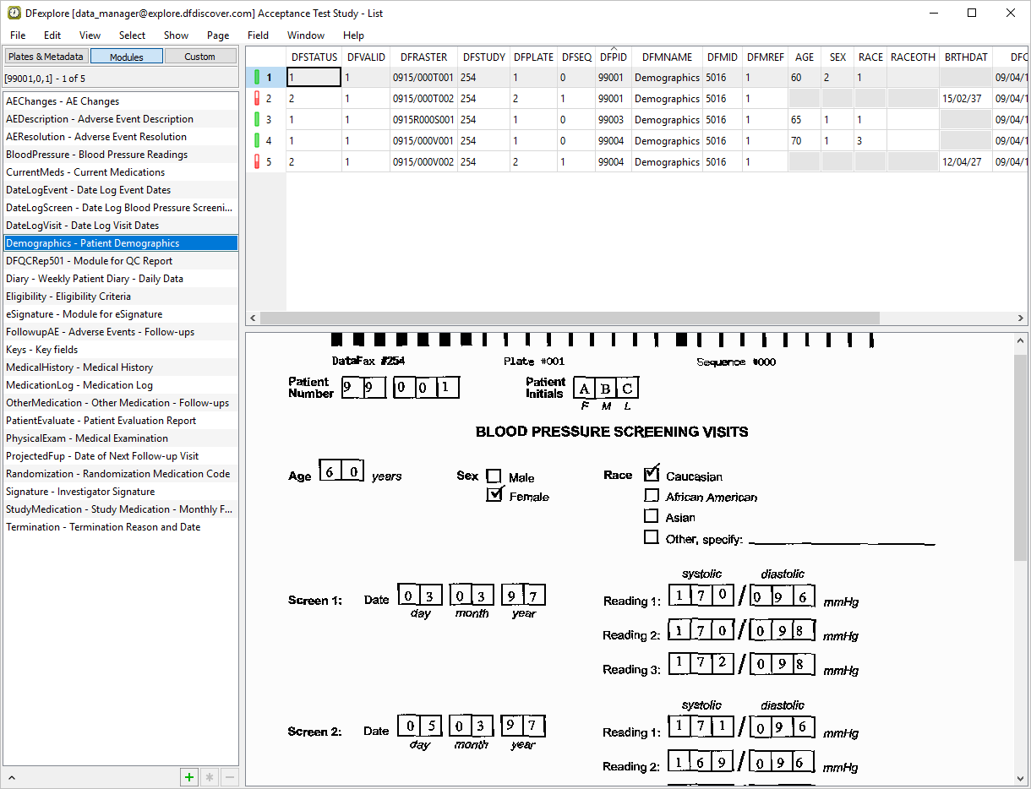Click the African American checkbox
The width and height of the screenshot is (1031, 789).
pyautogui.click(x=651, y=496)
